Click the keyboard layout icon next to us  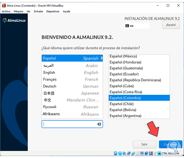click(127, 26)
